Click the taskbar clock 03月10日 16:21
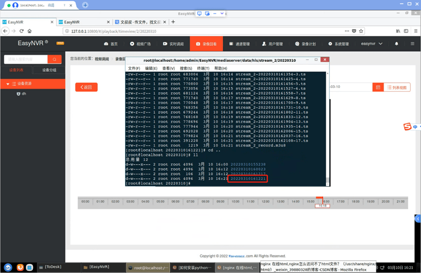421x273 pixels. (401, 267)
